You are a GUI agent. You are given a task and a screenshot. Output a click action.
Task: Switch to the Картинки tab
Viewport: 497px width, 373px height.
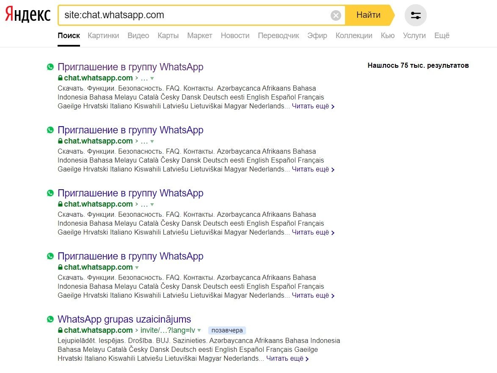pyautogui.click(x=103, y=36)
